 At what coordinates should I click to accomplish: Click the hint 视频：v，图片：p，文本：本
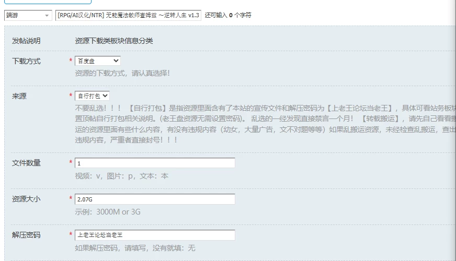pos(121,176)
